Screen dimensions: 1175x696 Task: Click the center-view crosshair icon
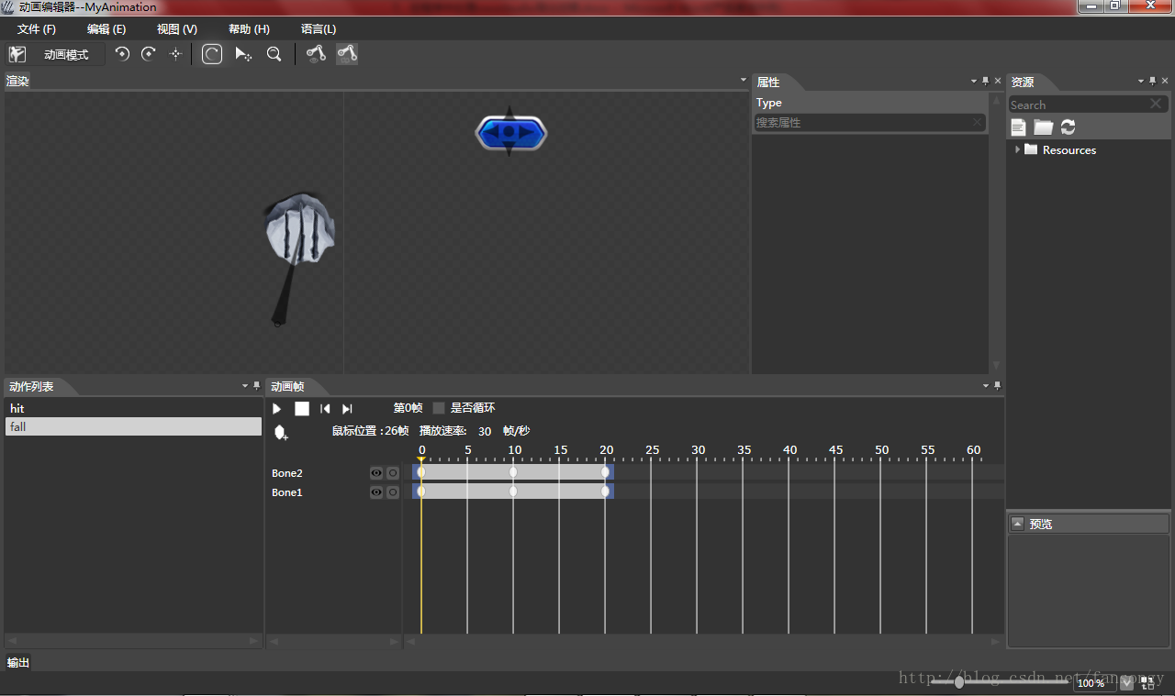(x=176, y=54)
